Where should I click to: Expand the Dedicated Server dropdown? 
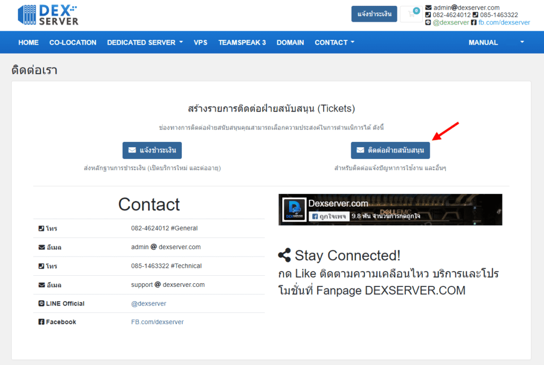[x=144, y=43]
